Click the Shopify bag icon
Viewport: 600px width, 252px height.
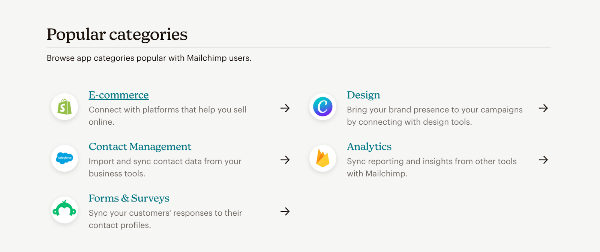tap(64, 107)
